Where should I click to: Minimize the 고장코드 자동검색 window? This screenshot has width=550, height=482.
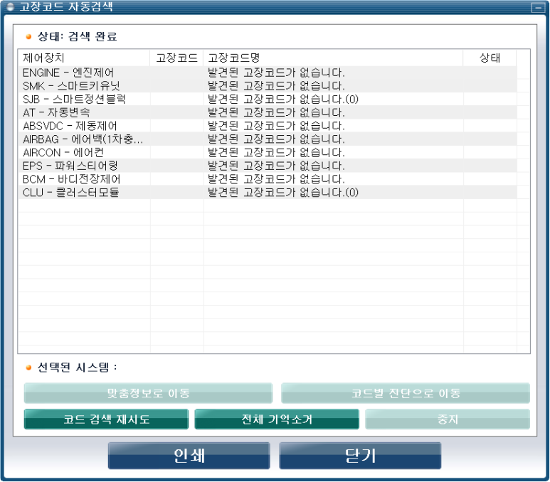pos(538,7)
